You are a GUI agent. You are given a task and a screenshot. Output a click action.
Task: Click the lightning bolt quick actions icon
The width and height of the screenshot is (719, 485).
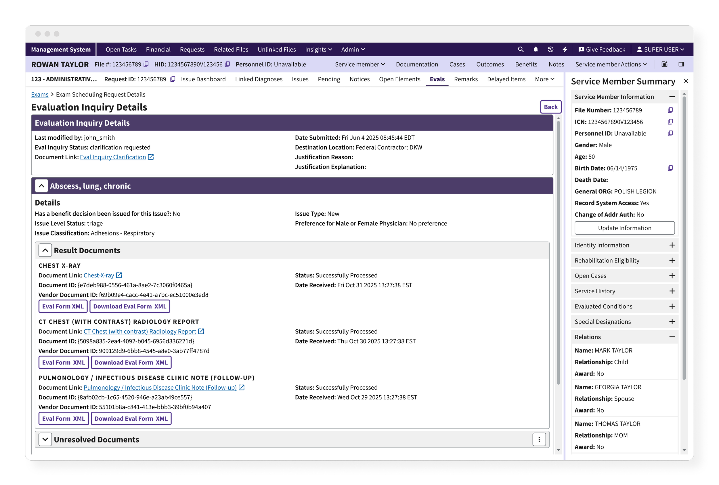click(565, 49)
